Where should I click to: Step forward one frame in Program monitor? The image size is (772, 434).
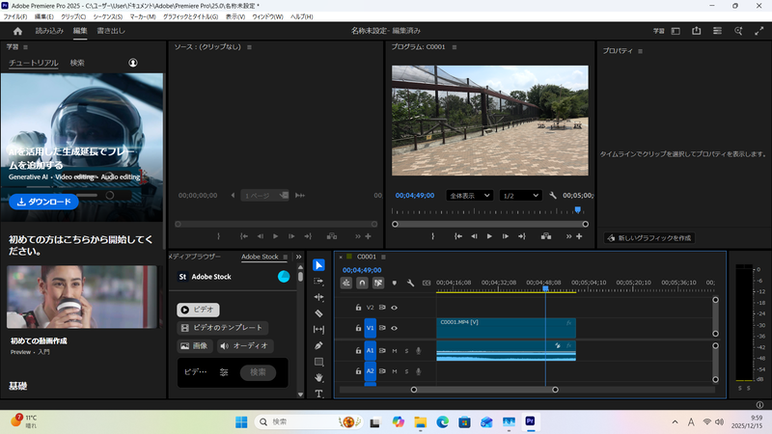point(505,236)
